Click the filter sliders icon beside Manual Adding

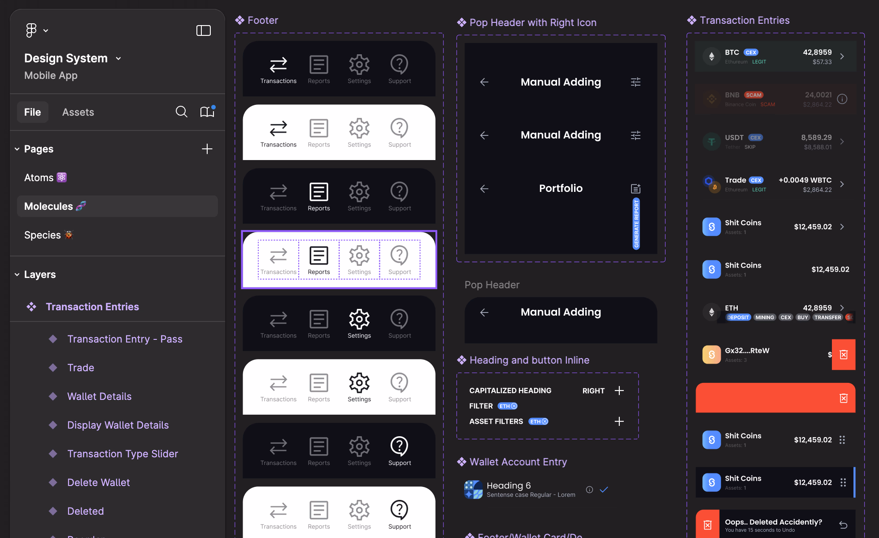click(636, 82)
